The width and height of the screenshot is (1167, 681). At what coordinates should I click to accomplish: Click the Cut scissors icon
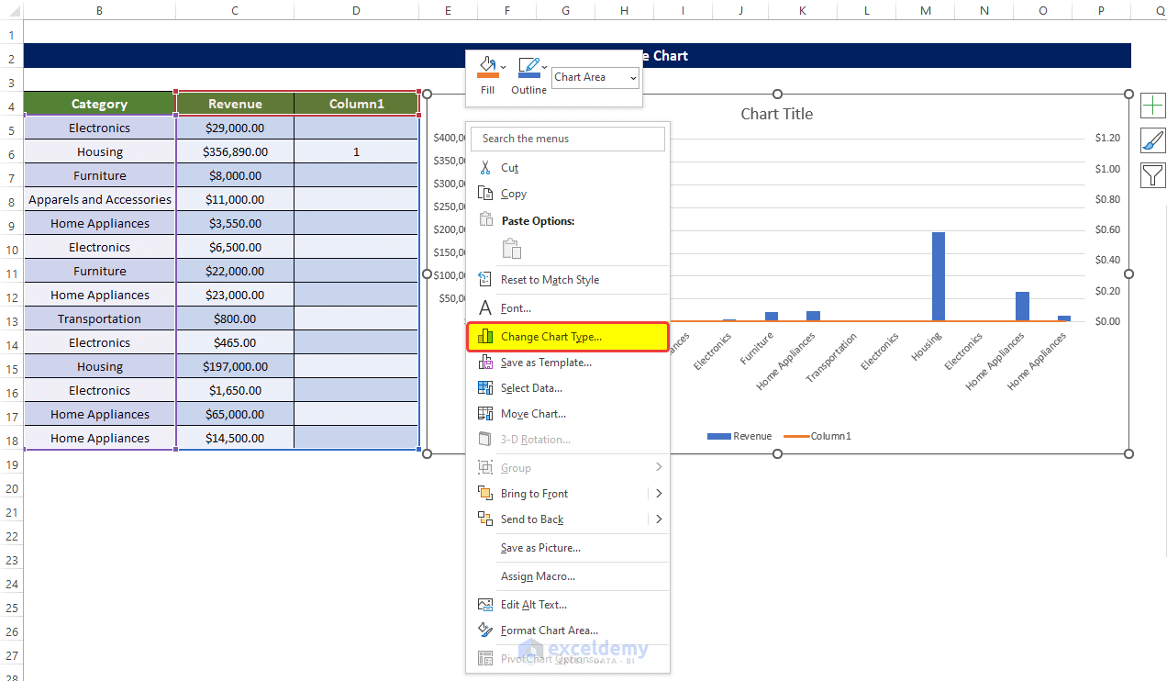pyautogui.click(x=485, y=168)
